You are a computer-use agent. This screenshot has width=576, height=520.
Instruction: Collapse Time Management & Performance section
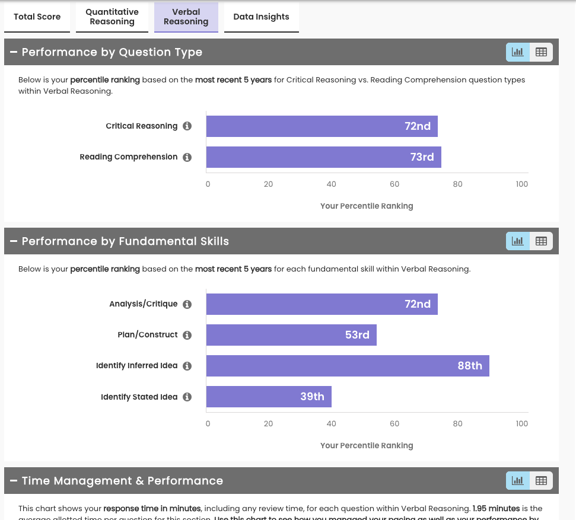[14, 481]
